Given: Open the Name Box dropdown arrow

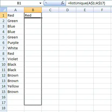Looking at the screenshot, I should 40,3.
